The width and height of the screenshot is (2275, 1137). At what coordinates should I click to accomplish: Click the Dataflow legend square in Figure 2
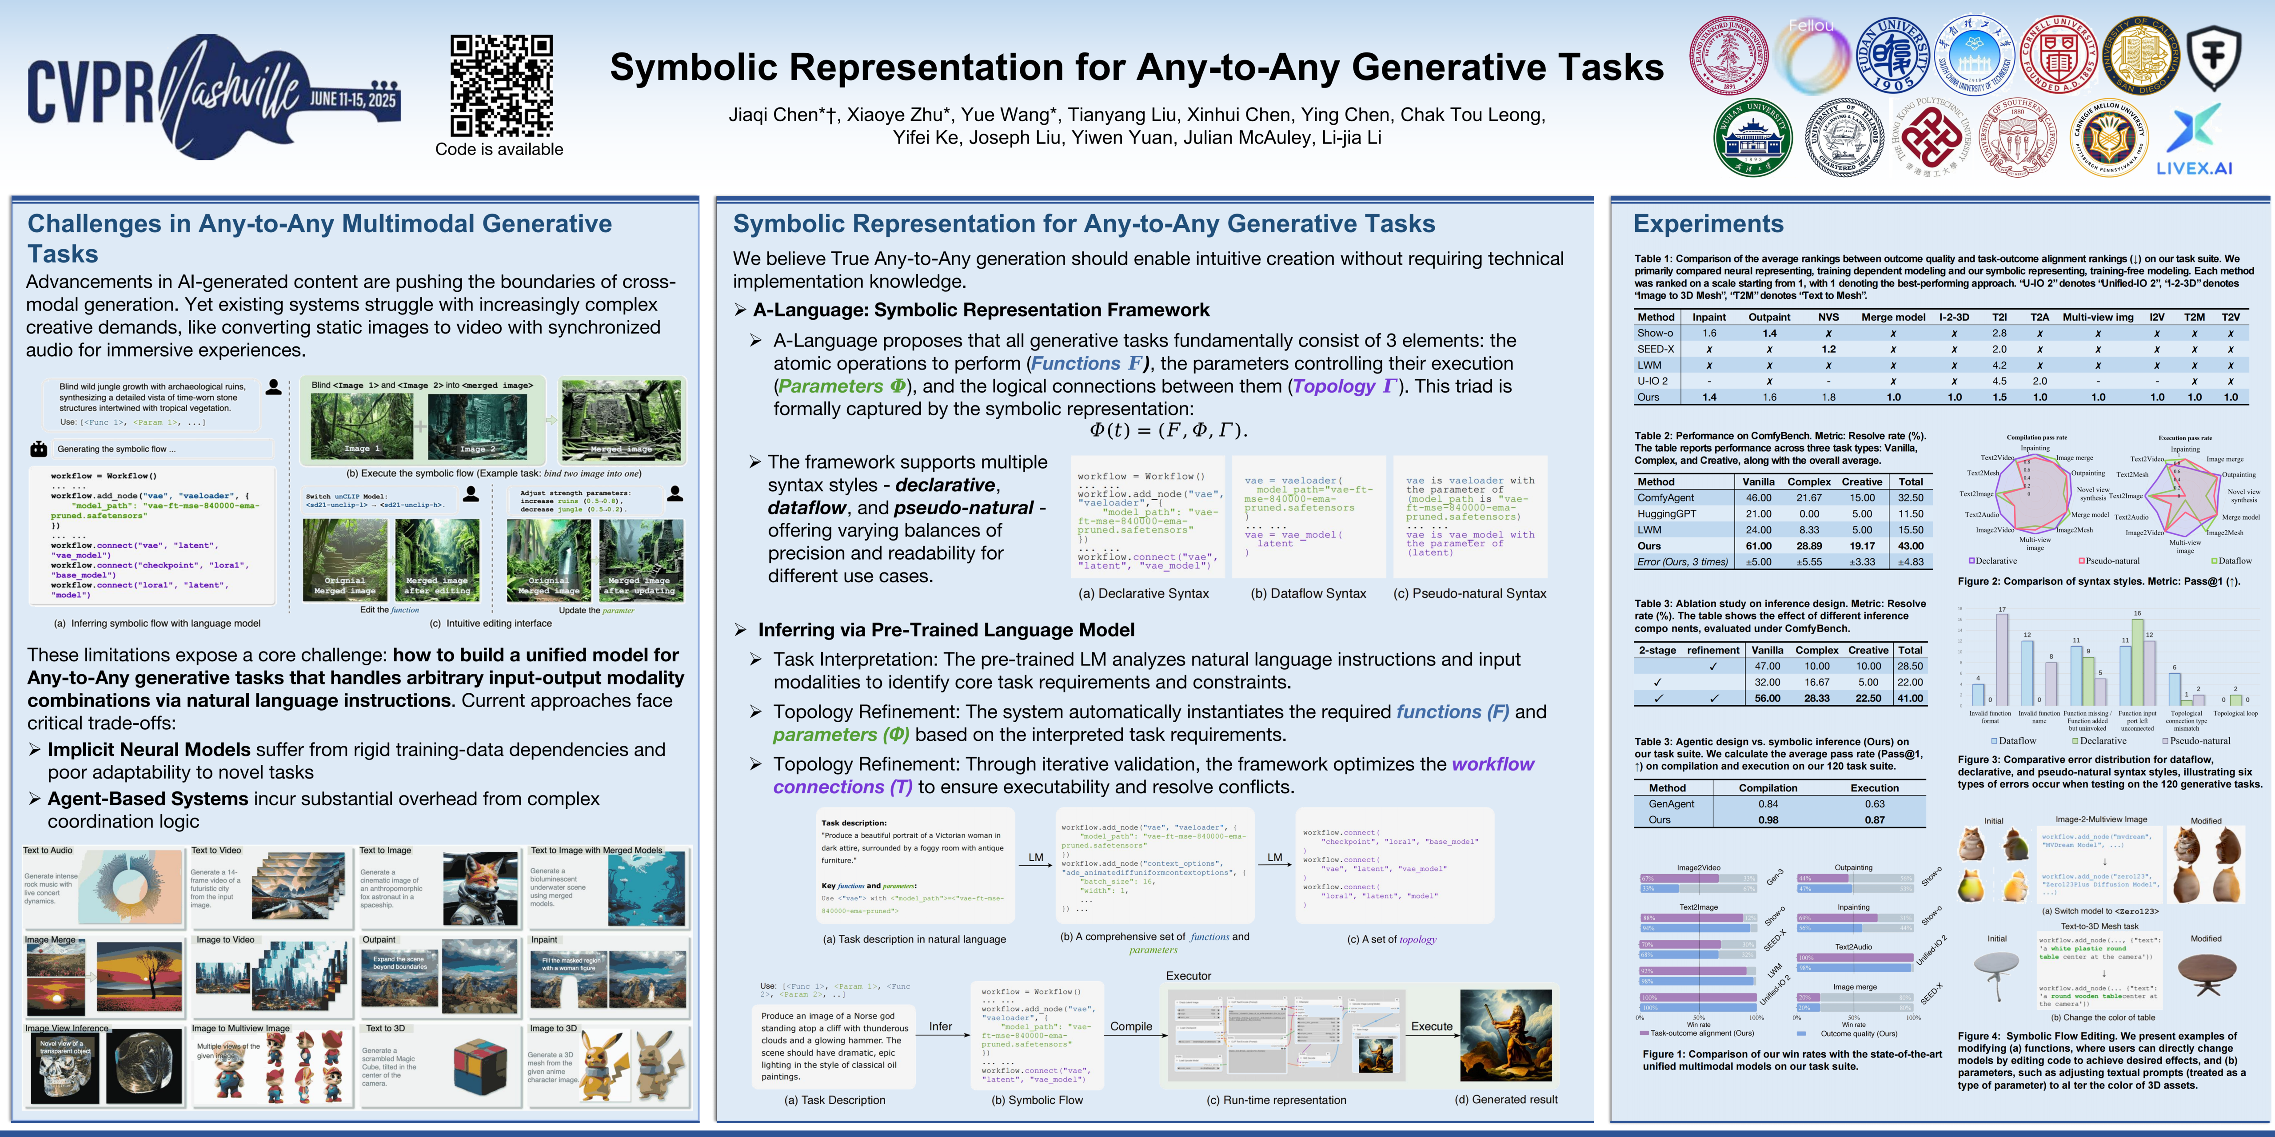(x=2215, y=561)
